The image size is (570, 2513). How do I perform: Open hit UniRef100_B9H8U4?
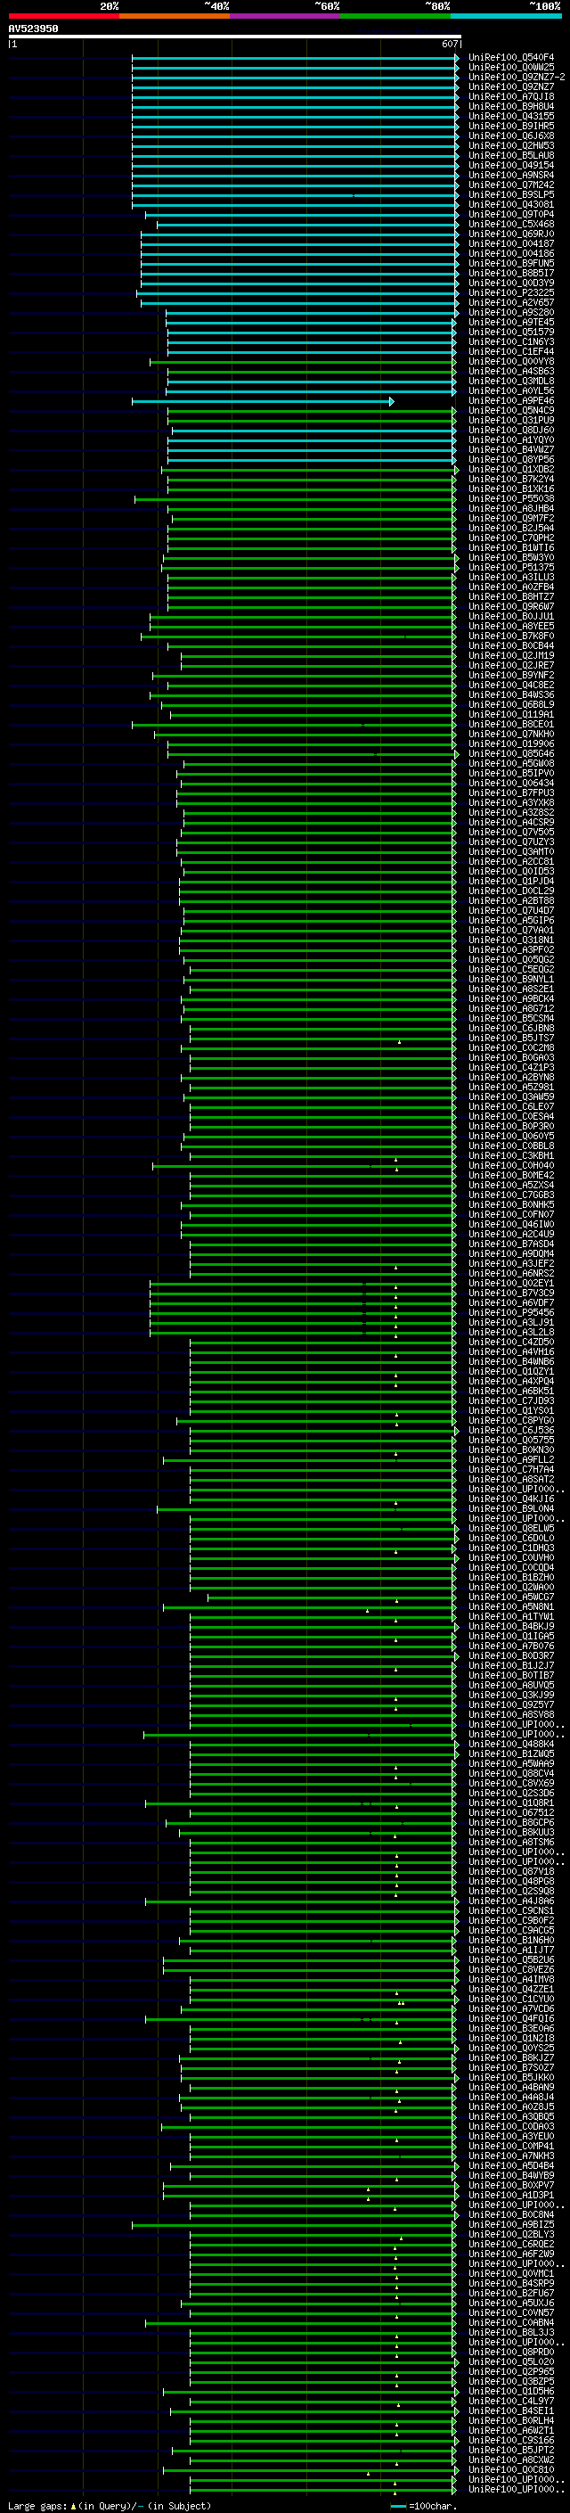pos(511,106)
